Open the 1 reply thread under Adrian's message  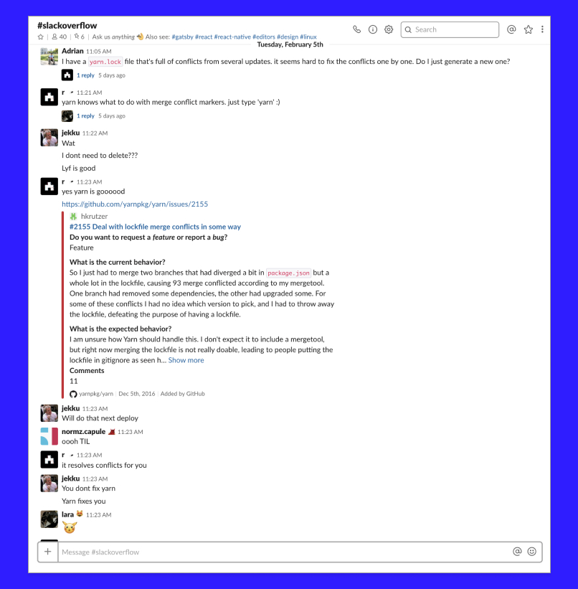point(85,75)
